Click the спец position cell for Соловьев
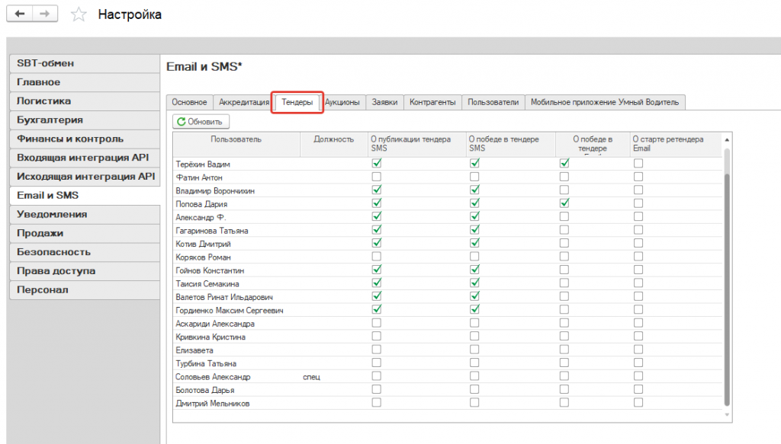Image resolution: width=781 pixels, height=444 pixels. click(x=334, y=376)
